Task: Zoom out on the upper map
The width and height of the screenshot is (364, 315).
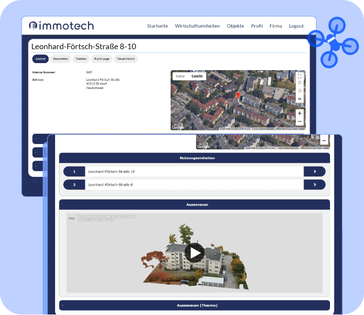Action: coord(300,121)
